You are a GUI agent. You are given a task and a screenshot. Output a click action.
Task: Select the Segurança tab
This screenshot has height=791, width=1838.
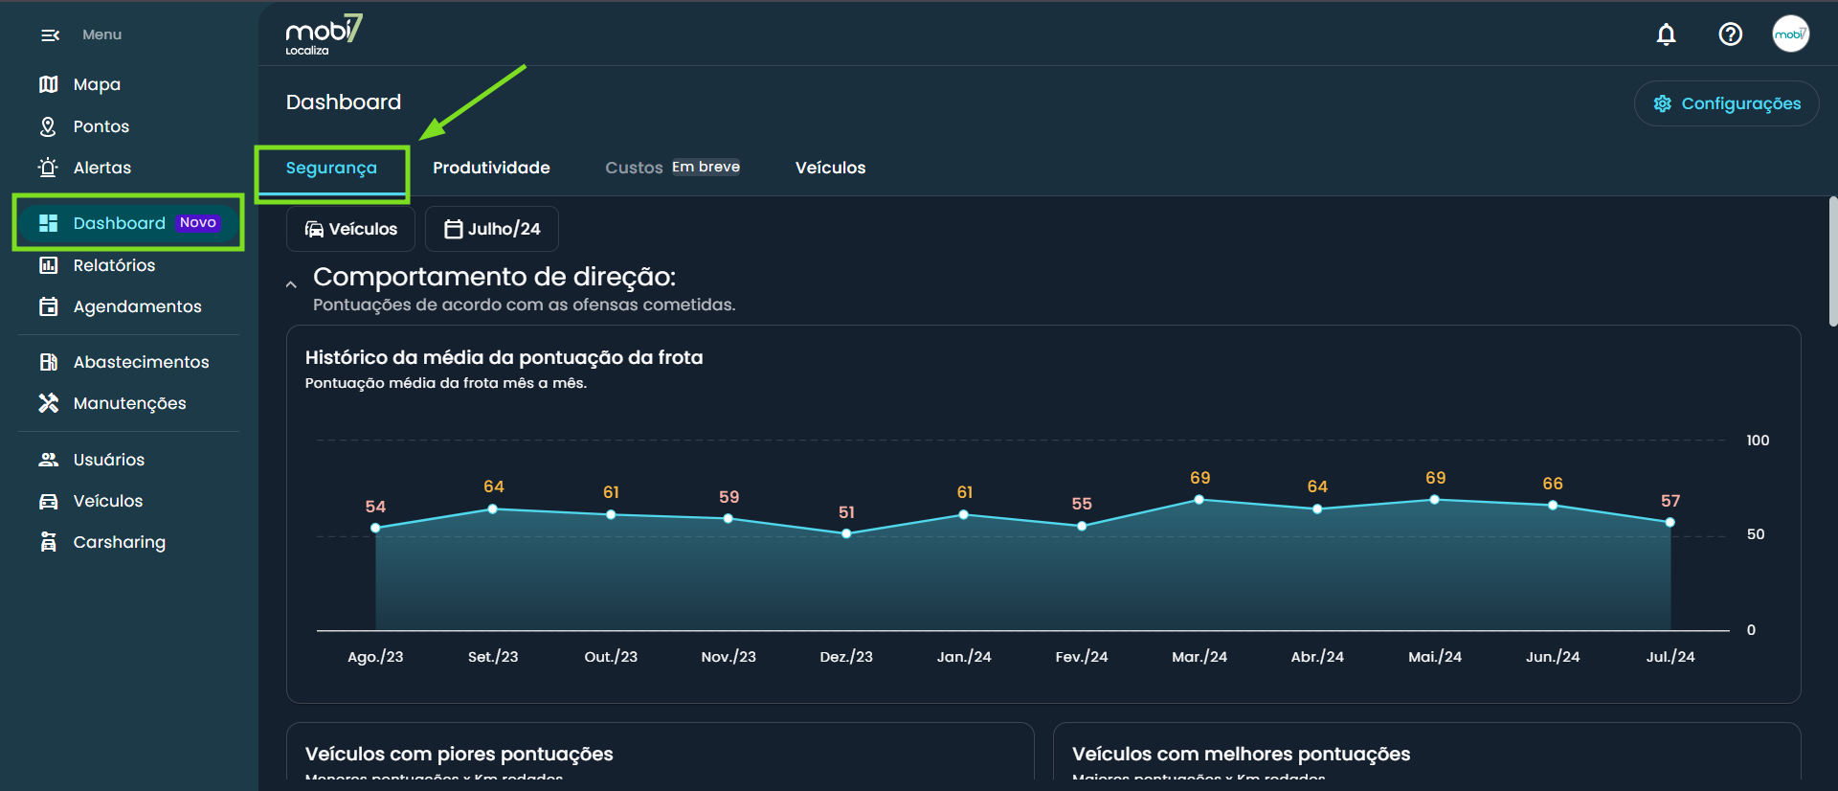pos(331,169)
